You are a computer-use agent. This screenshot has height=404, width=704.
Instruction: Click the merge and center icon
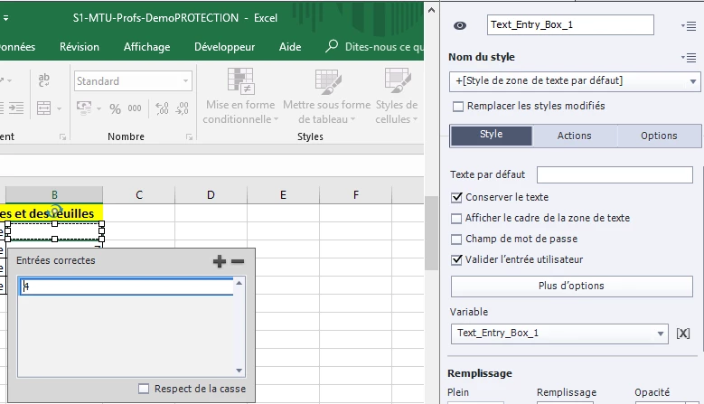pyautogui.click(x=44, y=108)
